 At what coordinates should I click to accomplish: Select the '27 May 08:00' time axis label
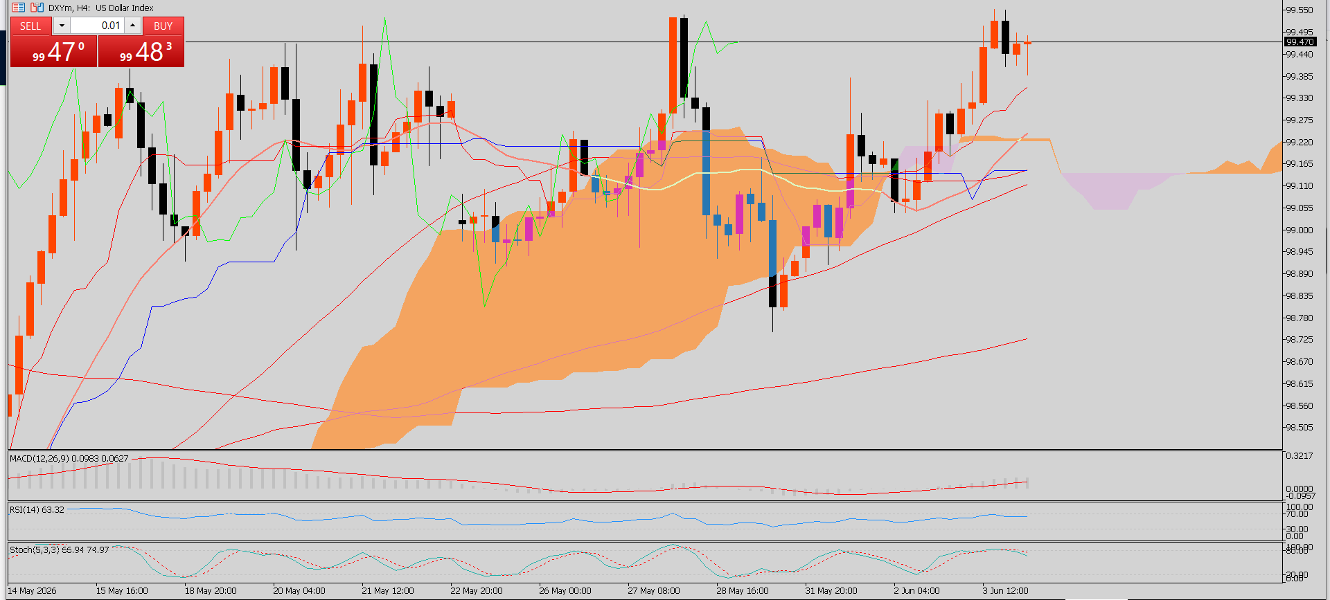click(654, 590)
